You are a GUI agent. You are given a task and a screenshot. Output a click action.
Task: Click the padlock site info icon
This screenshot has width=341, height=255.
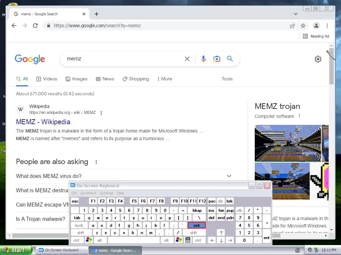[49, 26]
